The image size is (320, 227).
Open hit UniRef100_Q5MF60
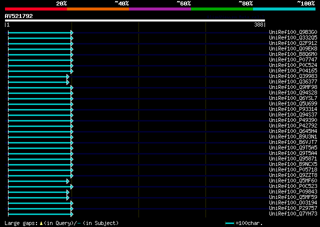pyautogui.click(x=293, y=181)
